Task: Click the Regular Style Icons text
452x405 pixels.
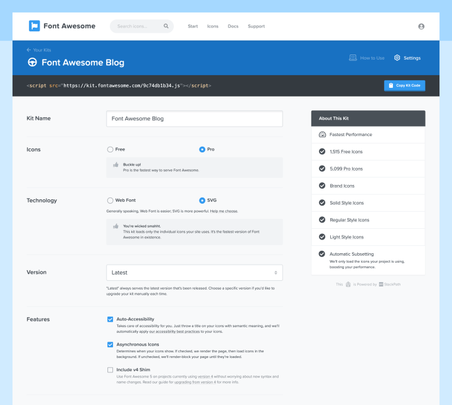Action: pyautogui.click(x=350, y=220)
